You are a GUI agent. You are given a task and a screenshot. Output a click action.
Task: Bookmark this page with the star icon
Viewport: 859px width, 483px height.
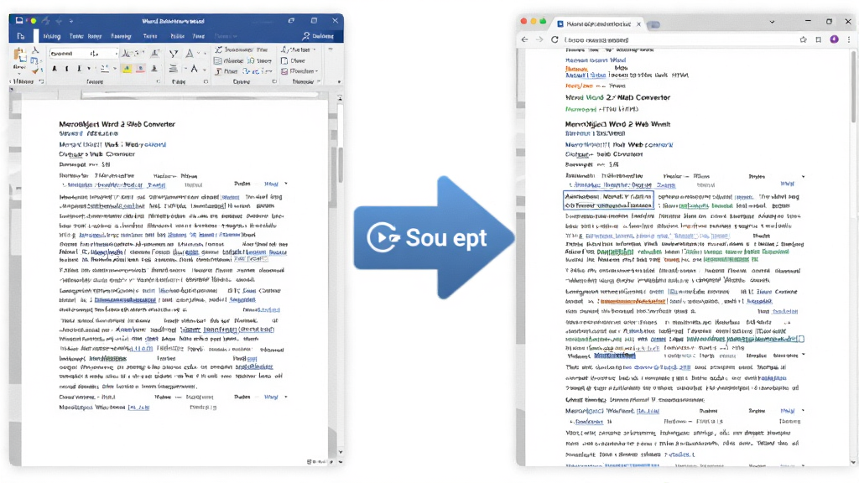(803, 39)
